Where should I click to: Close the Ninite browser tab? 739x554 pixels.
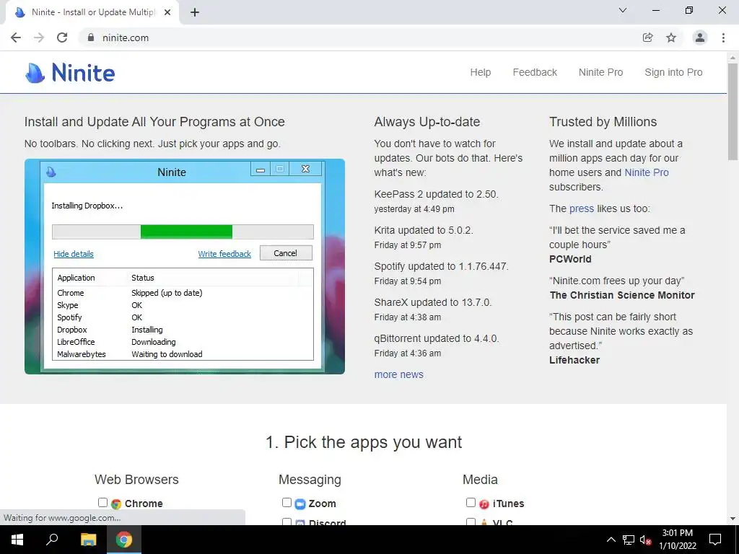point(167,12)
